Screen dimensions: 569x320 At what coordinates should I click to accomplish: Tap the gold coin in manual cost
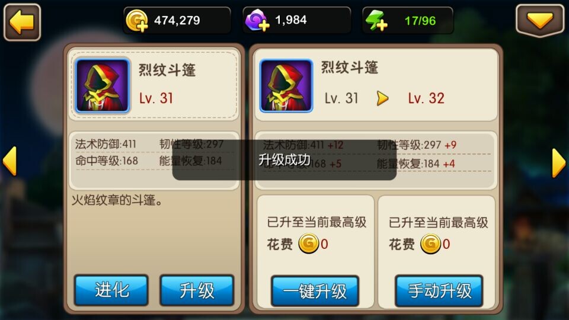pos(430,244)
